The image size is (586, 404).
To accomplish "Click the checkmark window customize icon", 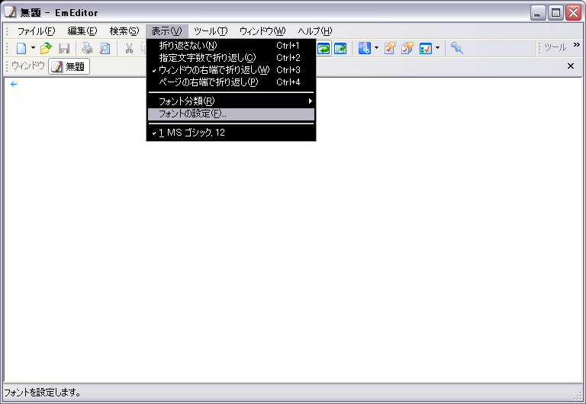I will (x=426, y=48).
